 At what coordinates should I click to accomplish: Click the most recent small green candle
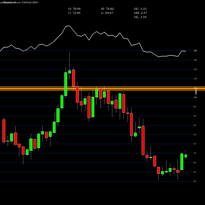(186, 156)
